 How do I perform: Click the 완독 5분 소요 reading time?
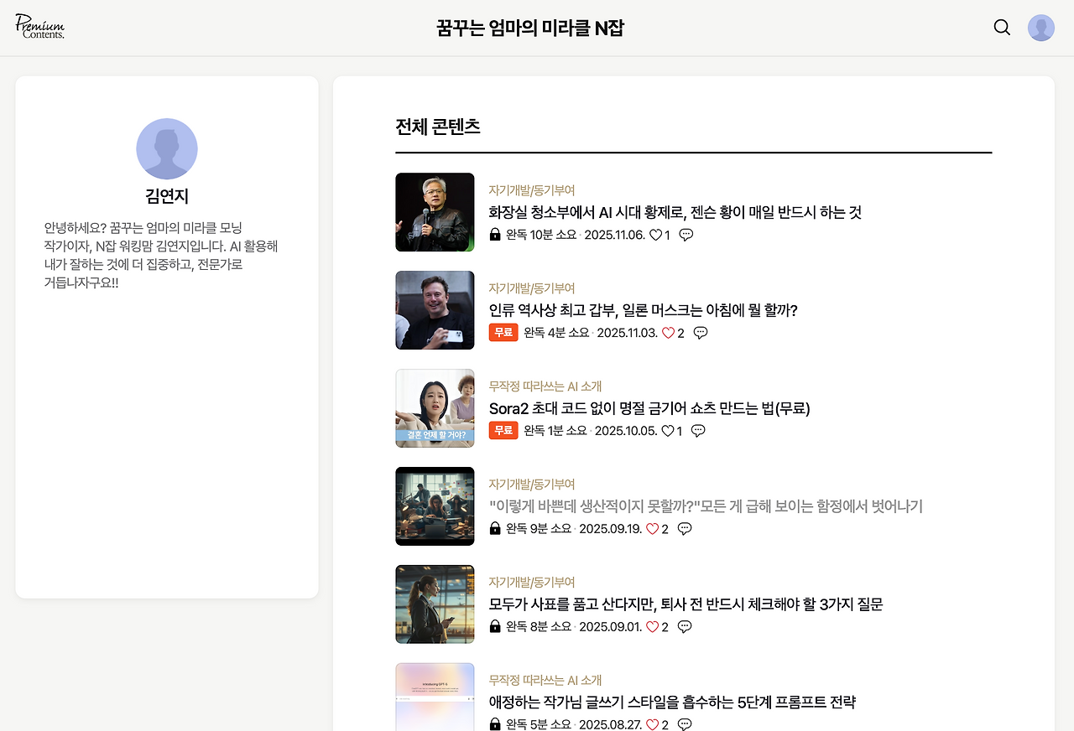(x=539, y=724)
